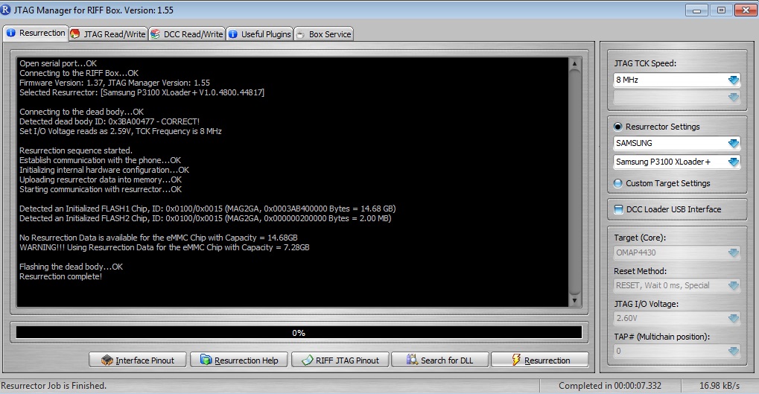Image resolution: width=759 pixels, height=394 pixels.
Task: Open the JTAG I/O Voltage 2.60V dropdown
Action: (x=677, y=318)
